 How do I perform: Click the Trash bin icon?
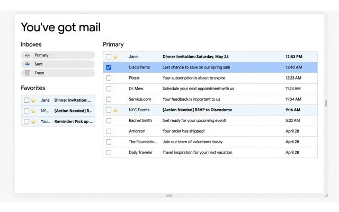[28, 73]
